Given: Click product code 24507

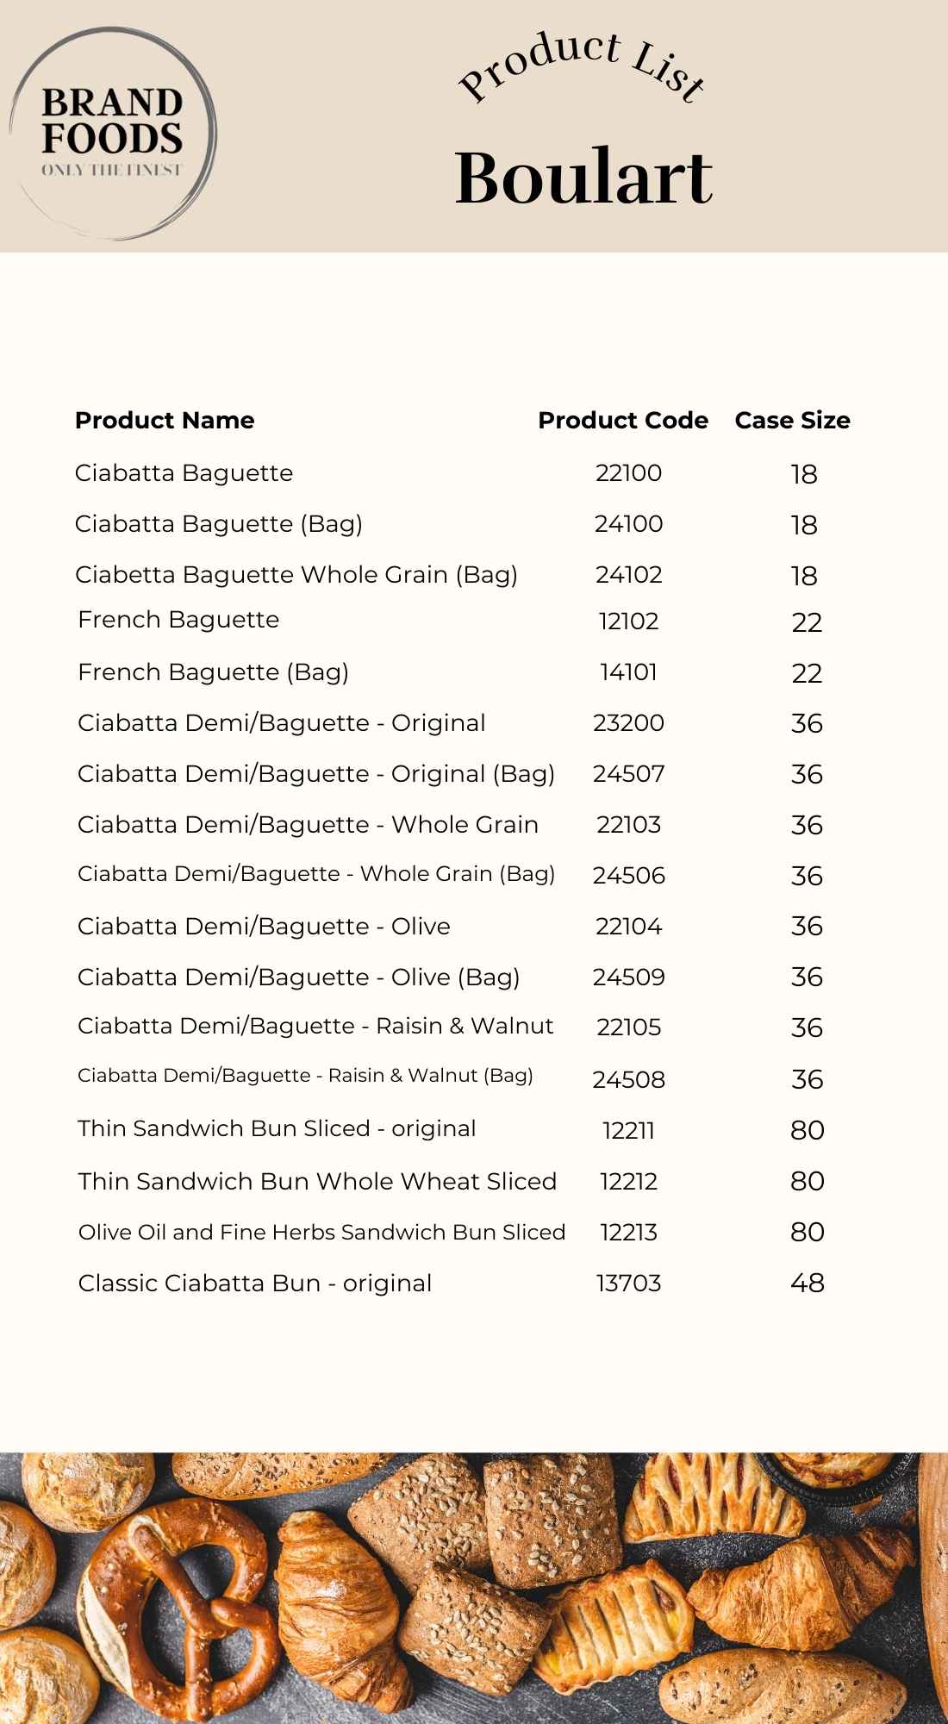Looking at the screenshot, I should [x=628, y=774].
